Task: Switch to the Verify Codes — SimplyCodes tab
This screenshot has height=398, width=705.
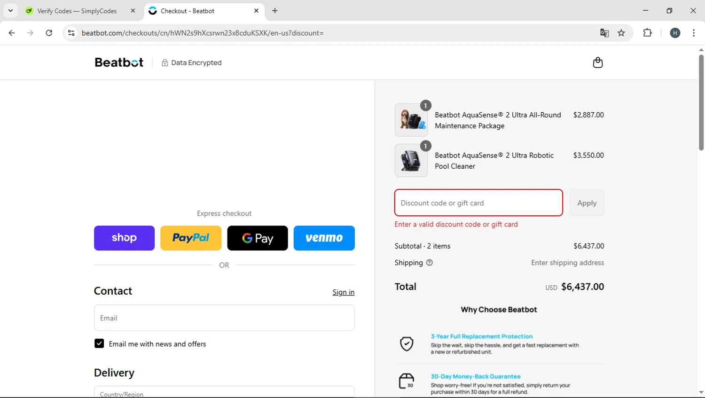Action: (77, 11)
